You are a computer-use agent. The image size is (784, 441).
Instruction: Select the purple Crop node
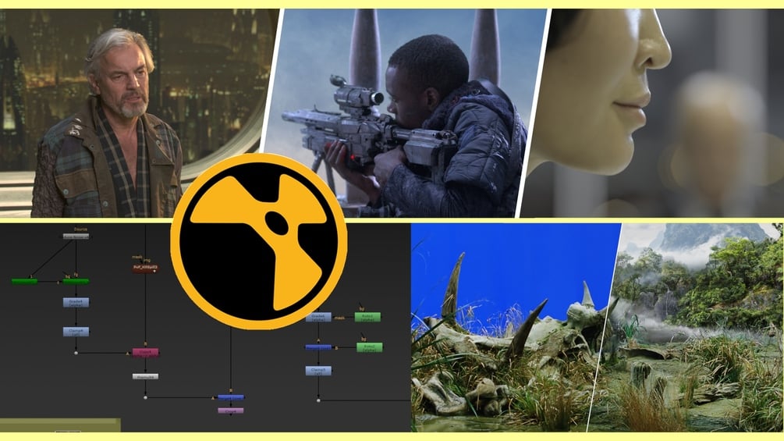tap(231, 411)
